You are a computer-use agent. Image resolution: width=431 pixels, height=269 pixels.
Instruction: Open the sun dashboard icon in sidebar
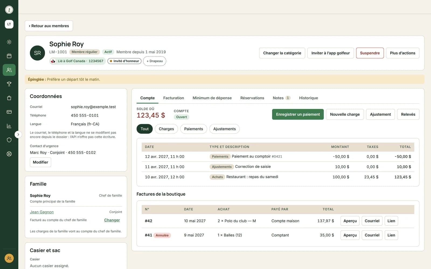9,42
